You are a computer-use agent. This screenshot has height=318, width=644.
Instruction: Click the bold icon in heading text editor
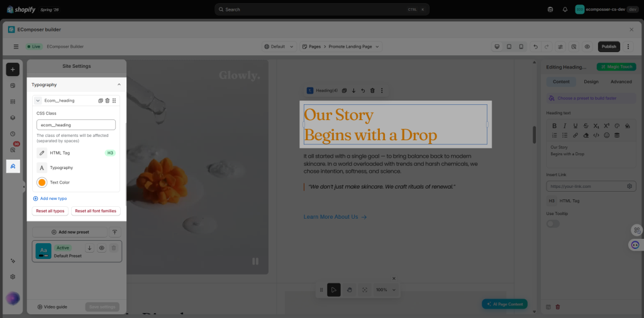(554, 126)
